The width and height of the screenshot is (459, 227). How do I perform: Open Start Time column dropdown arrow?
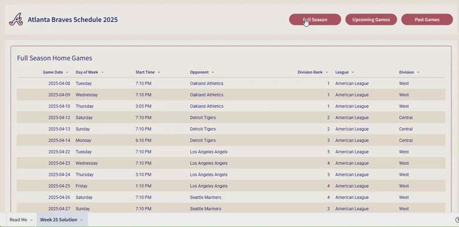pyautogui.click(x=159, y=72)
